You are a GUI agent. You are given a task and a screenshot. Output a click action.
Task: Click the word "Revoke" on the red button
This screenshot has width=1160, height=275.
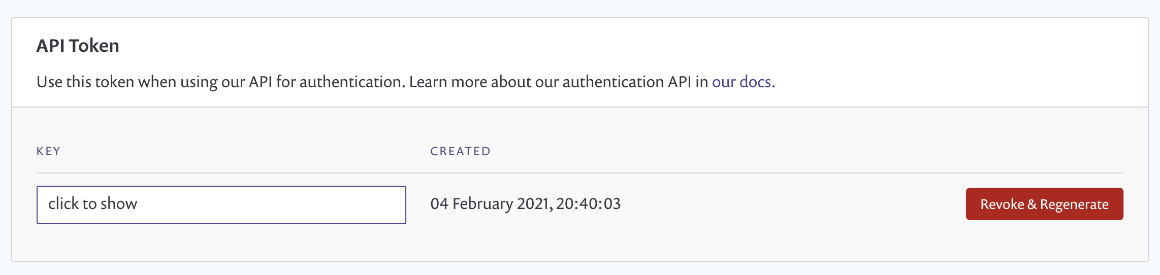(x=1002, y=204)
